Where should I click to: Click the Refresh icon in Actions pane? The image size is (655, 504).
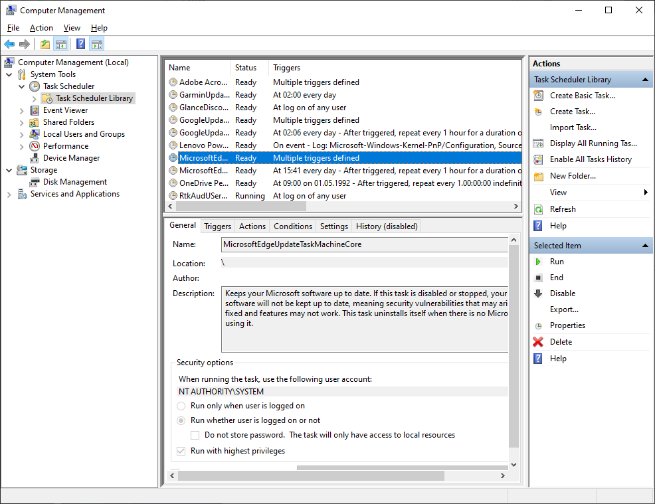538,209
